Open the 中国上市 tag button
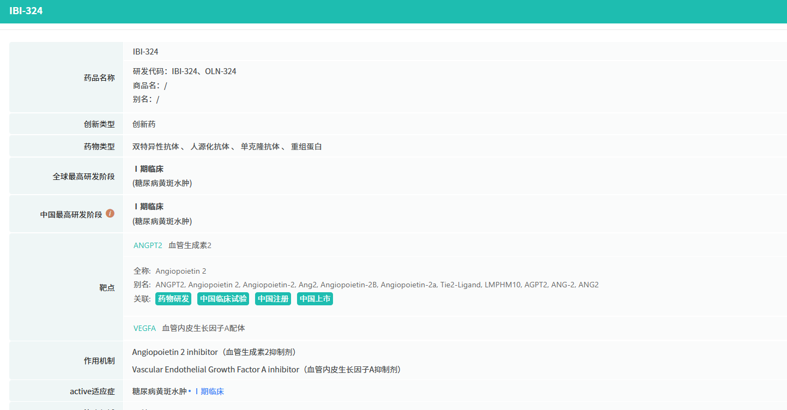This screenshot has height=410, width=787. click(315, 299)
